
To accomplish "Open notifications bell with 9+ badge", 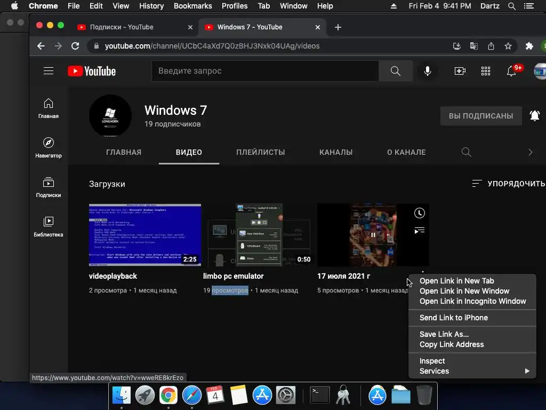I will coord(511,71).
